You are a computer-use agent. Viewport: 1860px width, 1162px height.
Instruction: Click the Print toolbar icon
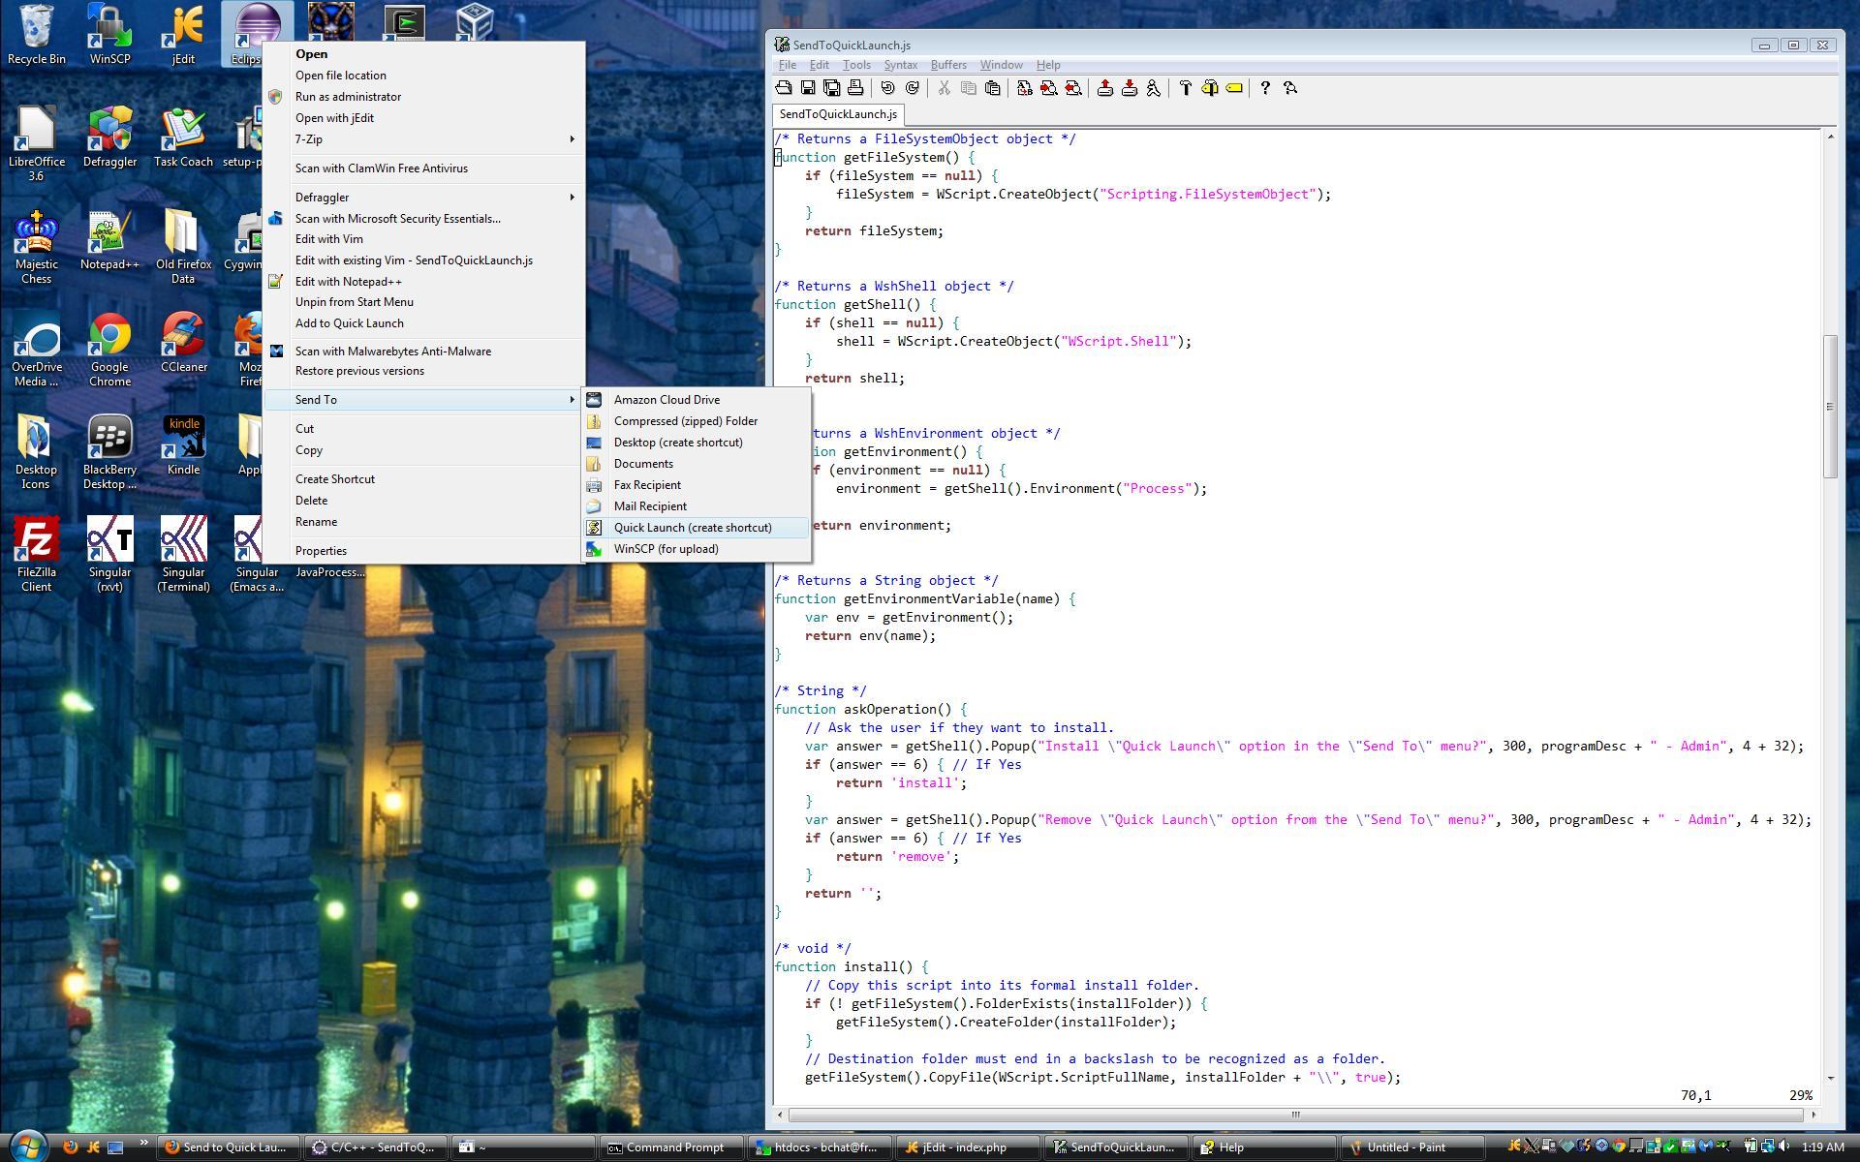(855, 88)
